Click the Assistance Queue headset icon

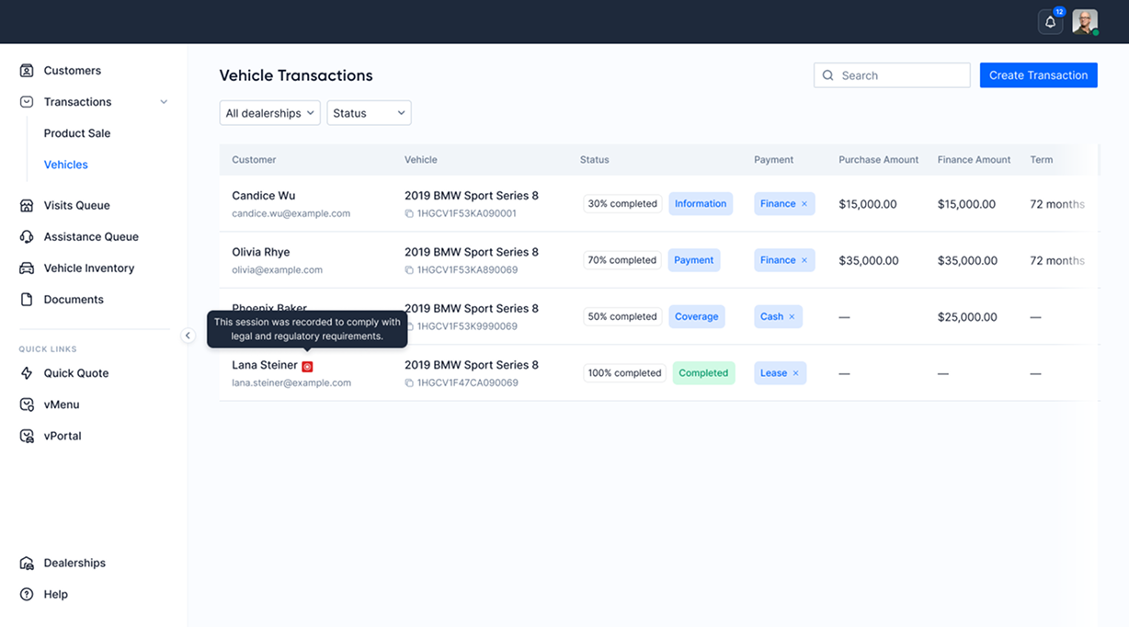(27, 237)
